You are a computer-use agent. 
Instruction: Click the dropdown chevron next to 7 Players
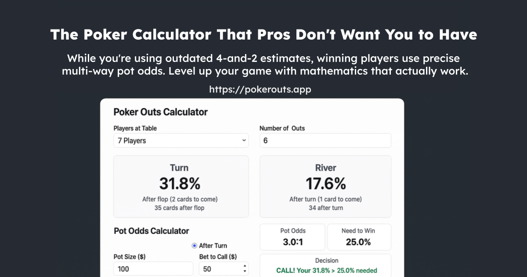(x=244, y=140)
